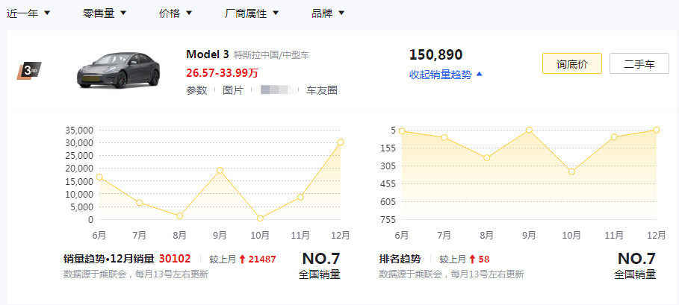Open the Model 3 title link
The image size is (679, 305).
[x=207, y=54]
